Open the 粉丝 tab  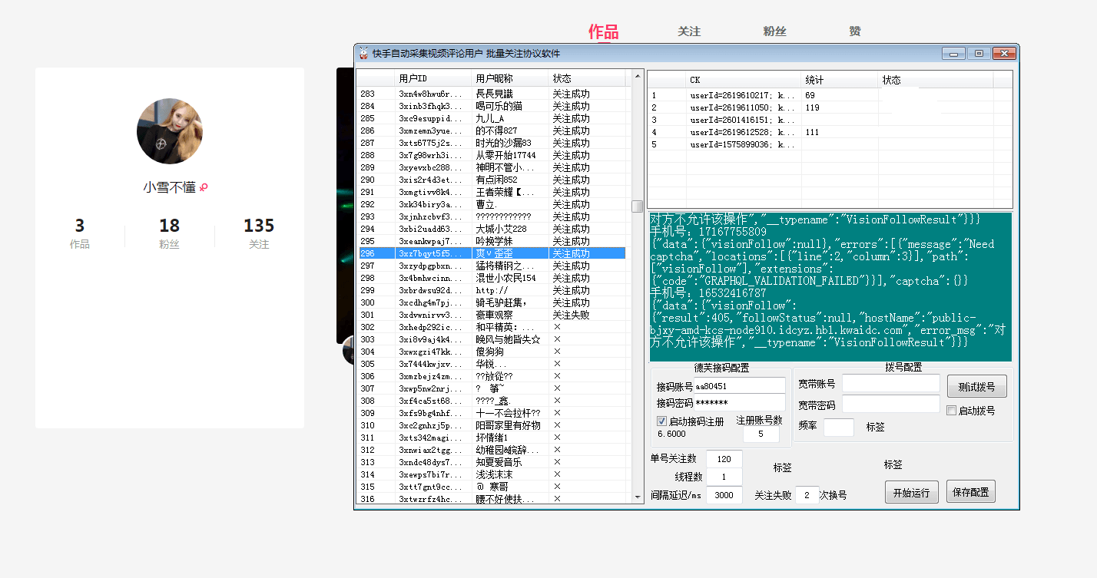[774, 31]
